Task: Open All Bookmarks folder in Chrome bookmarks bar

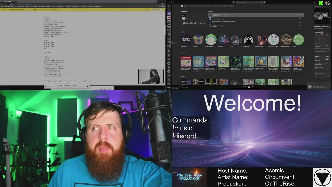Action: [x=161, y=6]
